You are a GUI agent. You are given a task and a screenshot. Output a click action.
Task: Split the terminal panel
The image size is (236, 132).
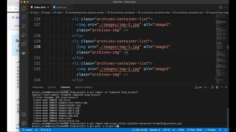point(212,87)
